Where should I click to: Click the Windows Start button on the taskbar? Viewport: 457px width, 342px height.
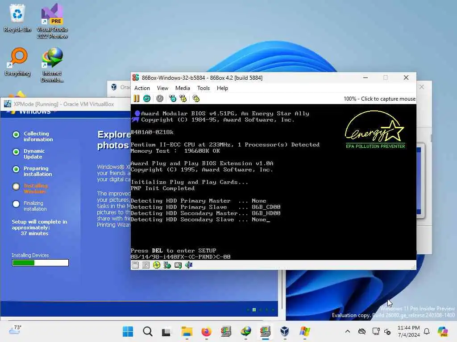point(128,331)
